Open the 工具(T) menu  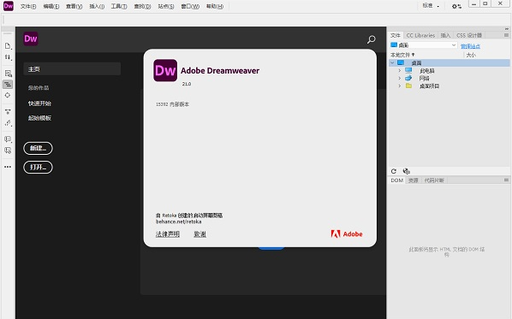click(x=119, y=6)
